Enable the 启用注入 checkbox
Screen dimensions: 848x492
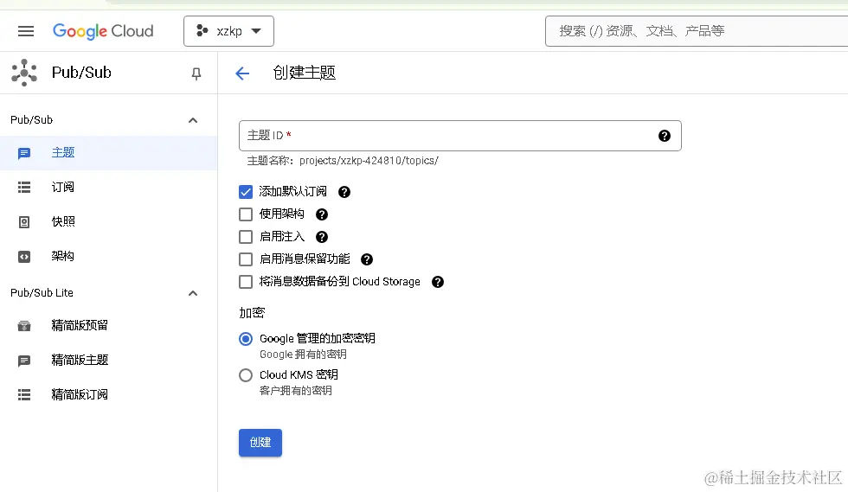tap(246, 237)
